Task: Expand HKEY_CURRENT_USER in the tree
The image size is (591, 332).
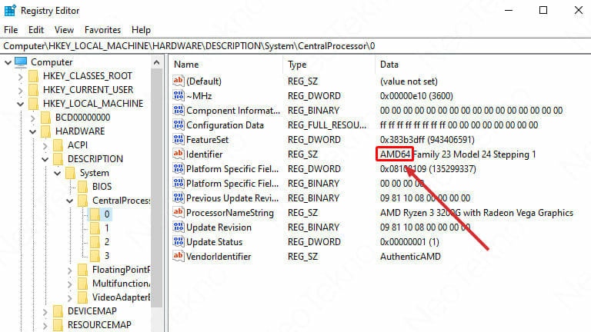Action: tap(20, 91)
